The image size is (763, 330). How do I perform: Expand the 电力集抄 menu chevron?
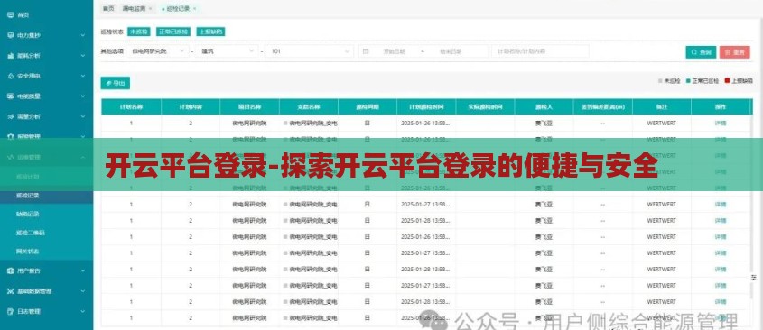tap(83, 35)
